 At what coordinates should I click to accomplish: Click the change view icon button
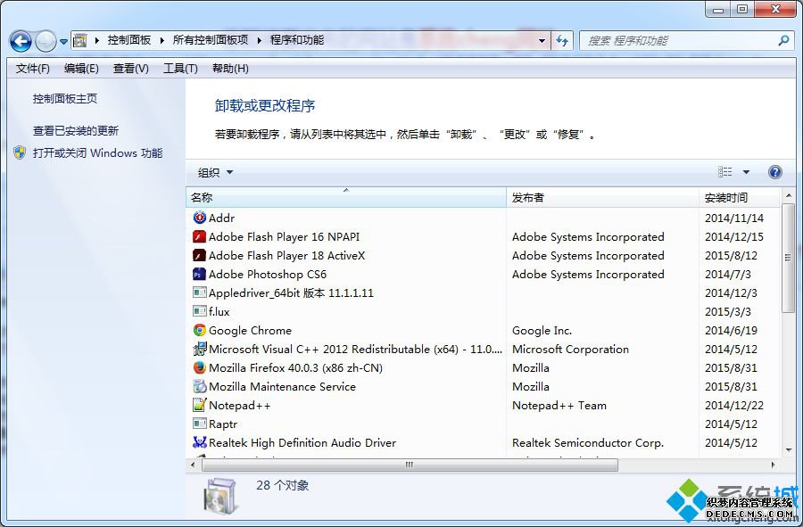coord(724,172)
